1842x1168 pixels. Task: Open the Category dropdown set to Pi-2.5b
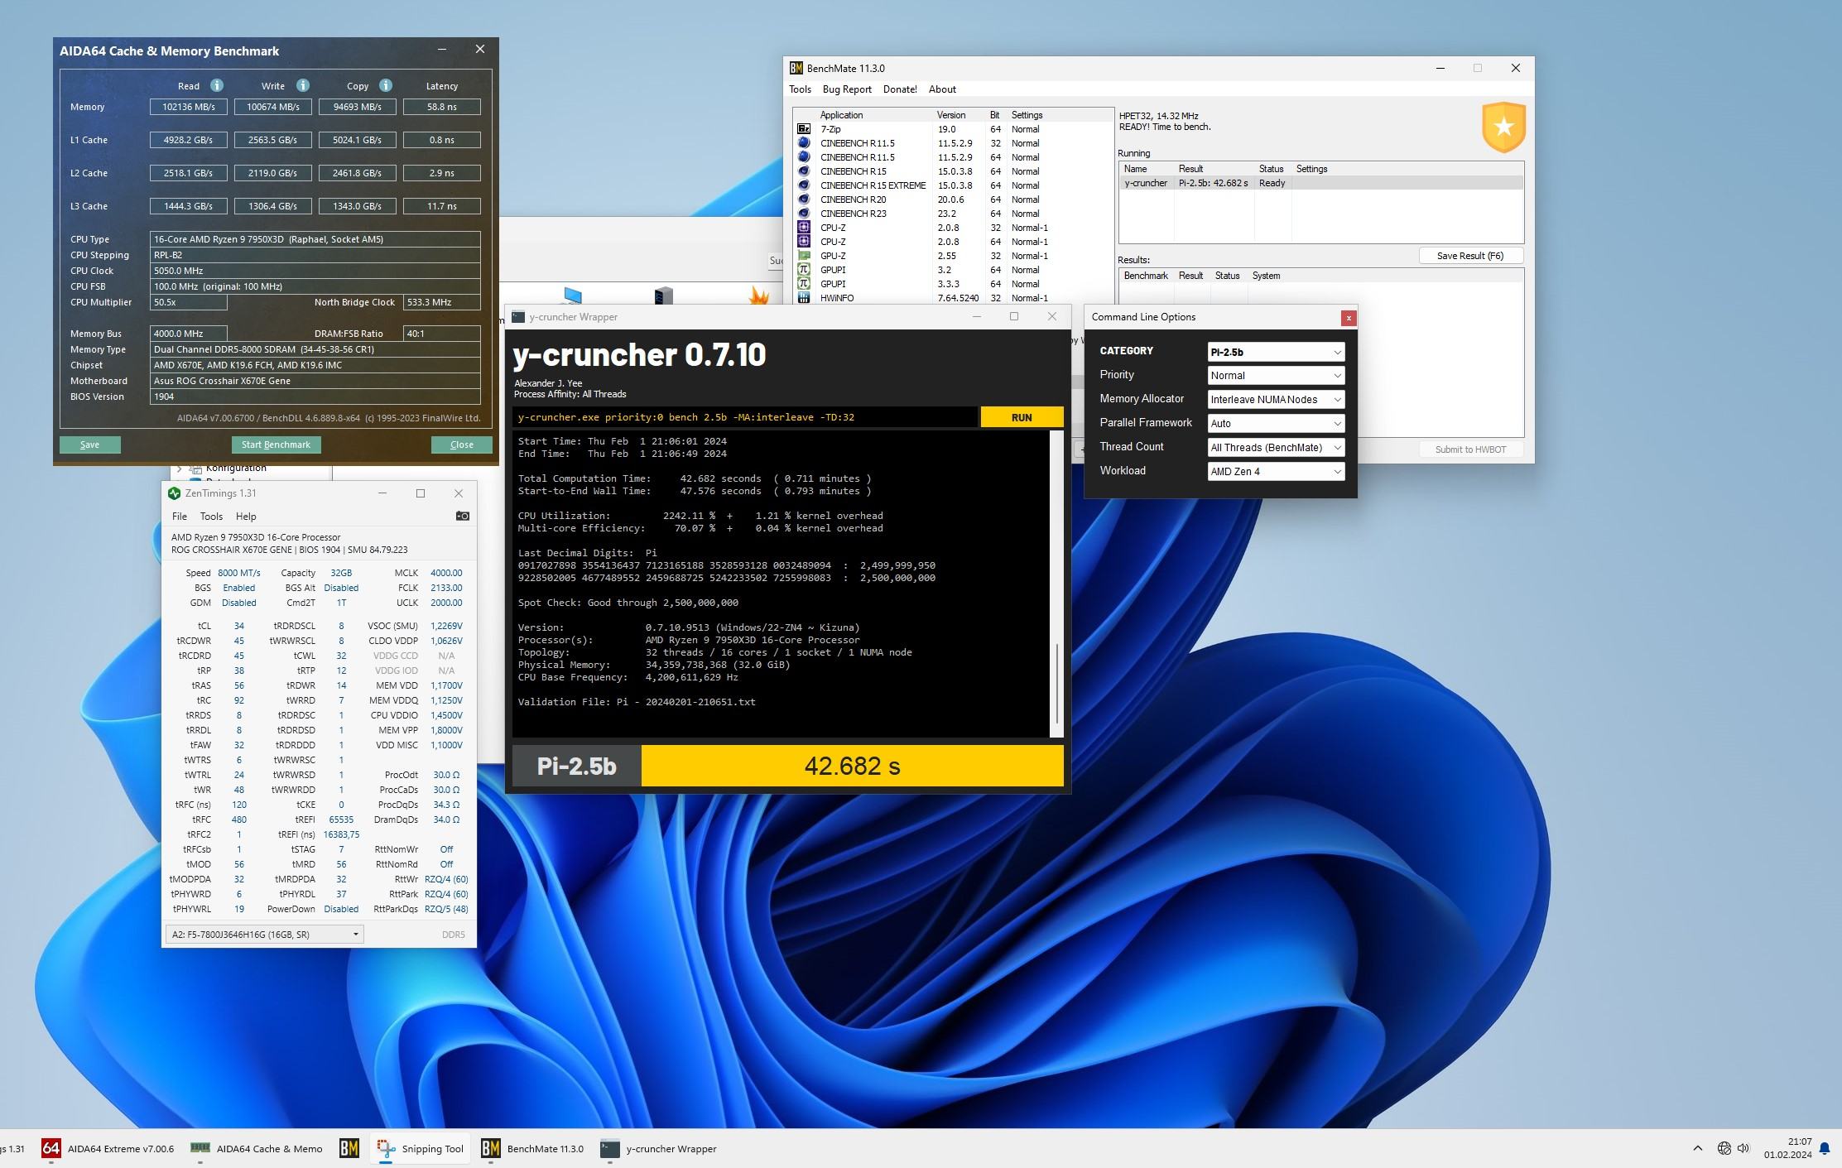click(1276, 352)
